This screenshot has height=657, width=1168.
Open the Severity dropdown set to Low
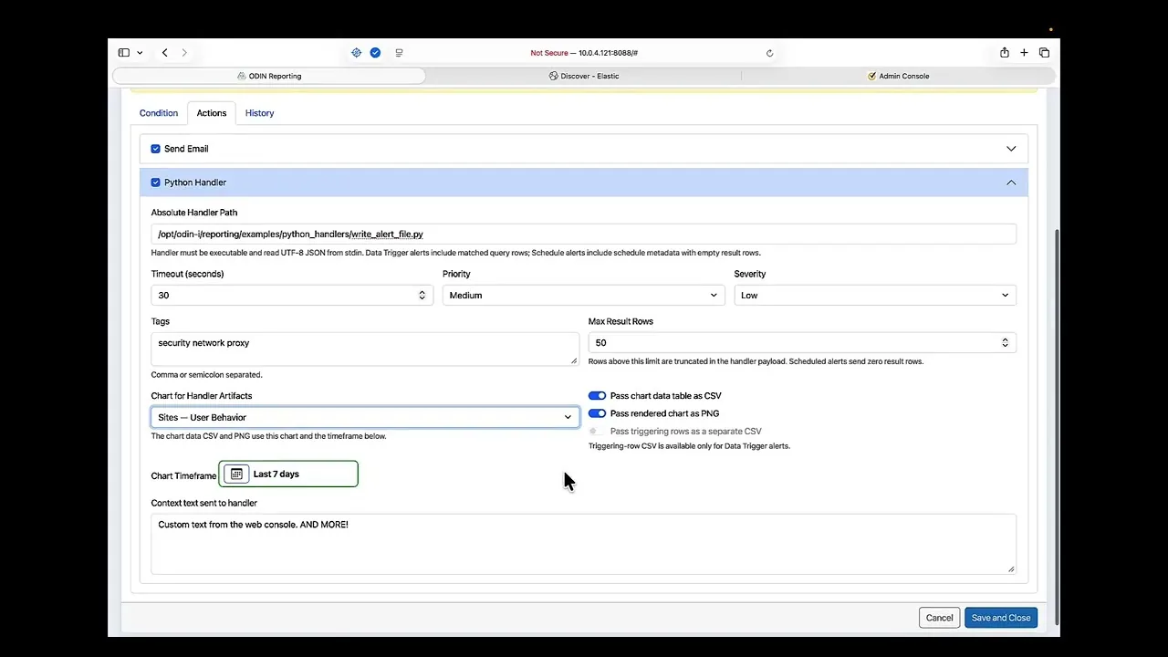pyautogui.click(x=875, y=295)
